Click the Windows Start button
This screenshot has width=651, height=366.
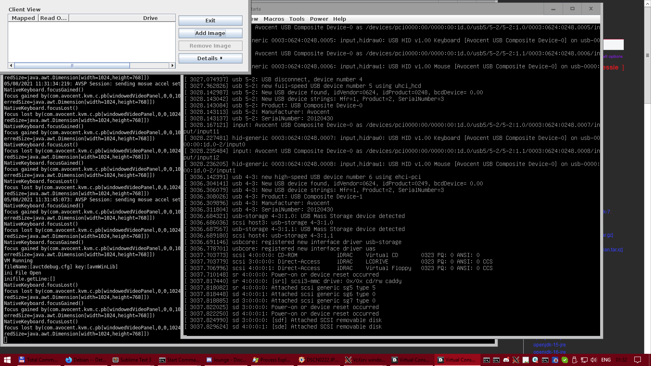tap(7, 360)
